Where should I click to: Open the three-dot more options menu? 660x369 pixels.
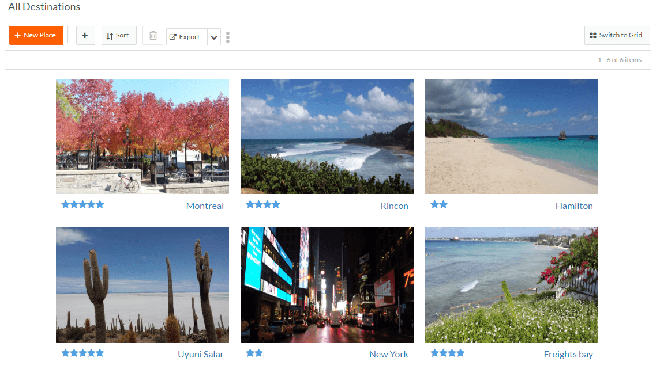pos(228,37)
